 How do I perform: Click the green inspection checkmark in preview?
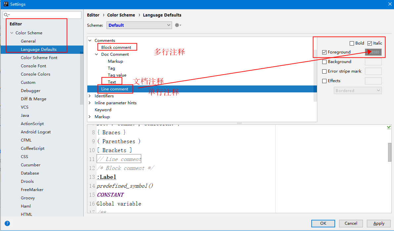[x=389, y=127]
